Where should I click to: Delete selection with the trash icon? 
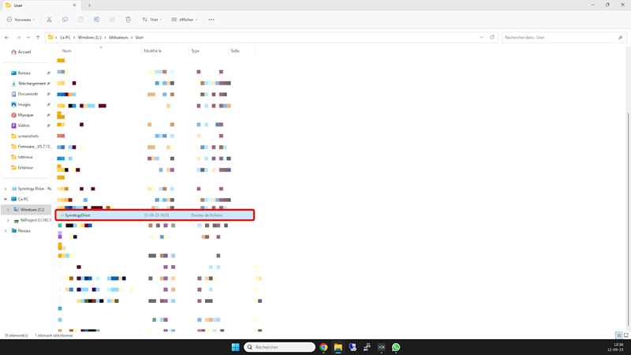click(x=128, y=20)
